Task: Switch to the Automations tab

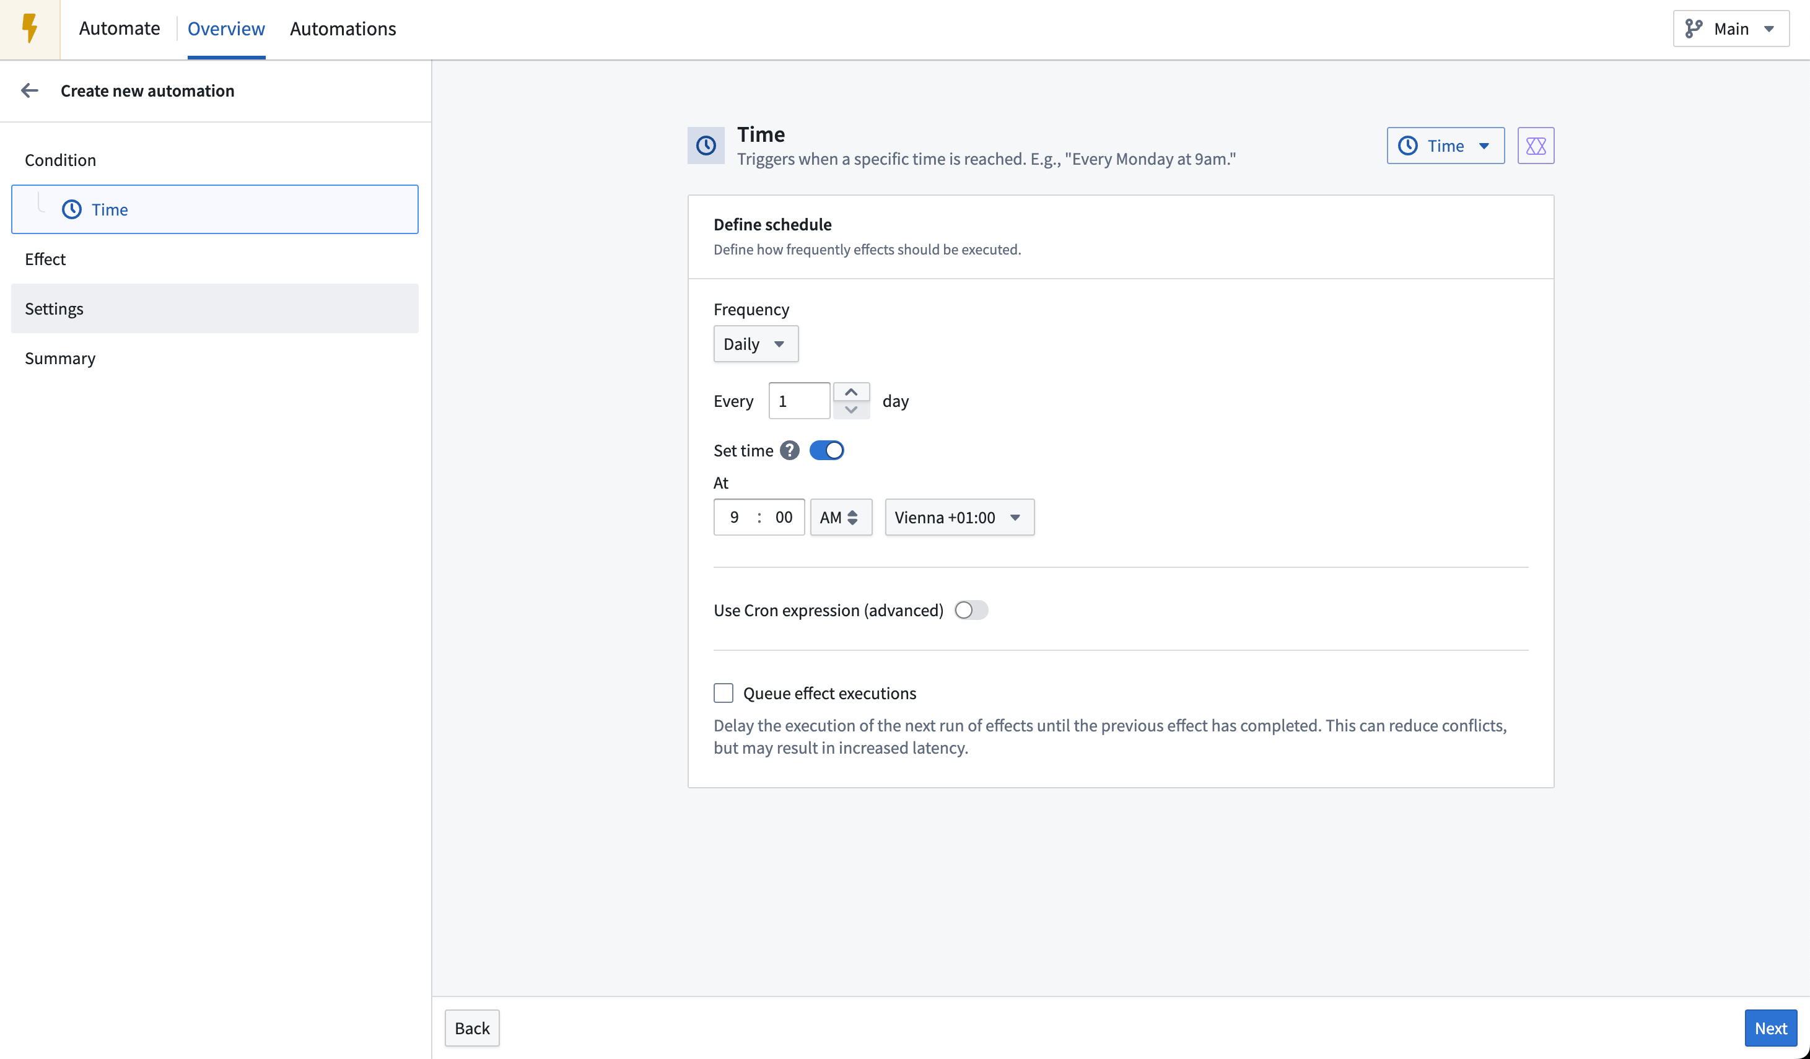Action: tap(343, 28)
